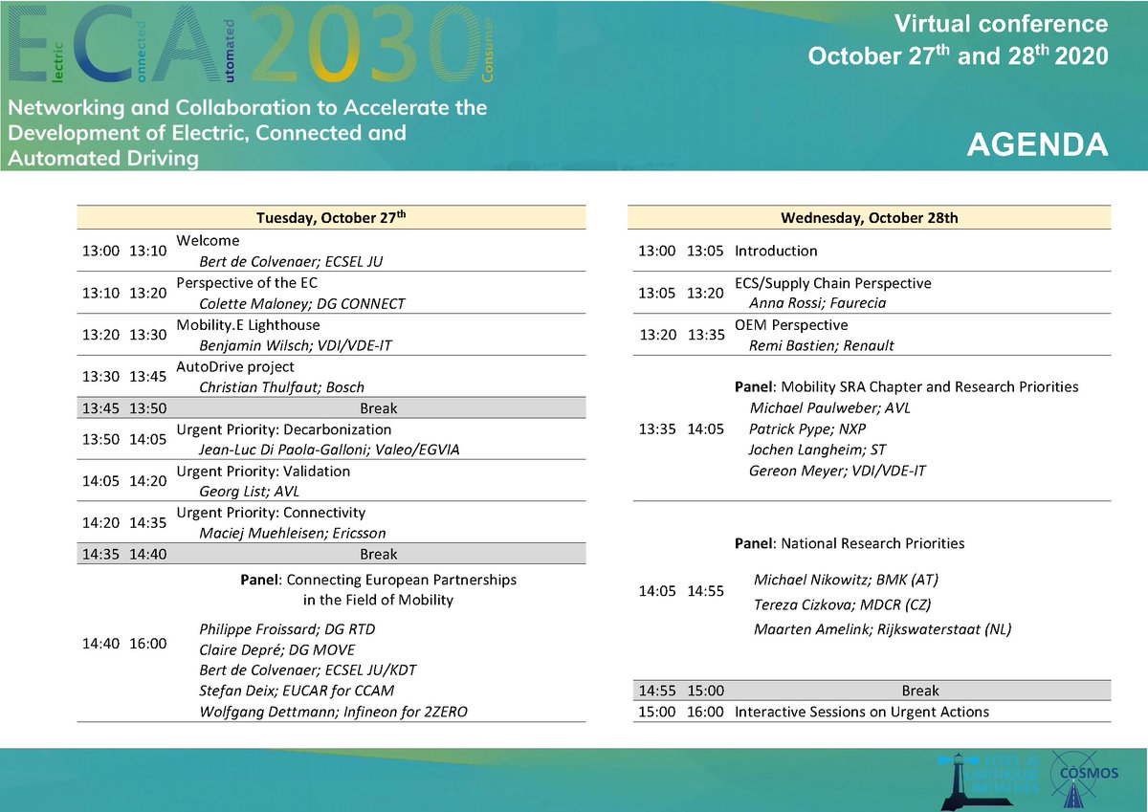This screenshot has width=1148, height=812.
Task: Click the October 27th and 28th 2020 date
Action: pyautogui.click(x=959, y=56)
